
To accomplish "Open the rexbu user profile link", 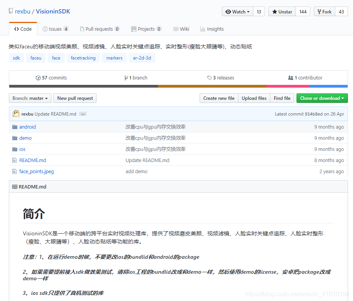I will [x=23, y=12].
